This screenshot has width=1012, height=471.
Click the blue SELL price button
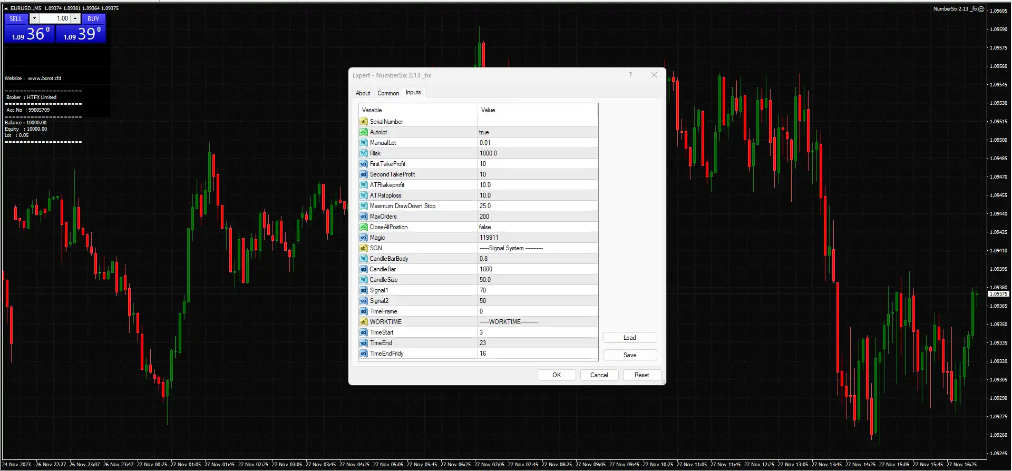tap(30, 34)
